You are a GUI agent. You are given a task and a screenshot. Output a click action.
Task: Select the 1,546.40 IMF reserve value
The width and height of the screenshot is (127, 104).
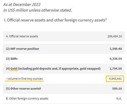(116, 49)
